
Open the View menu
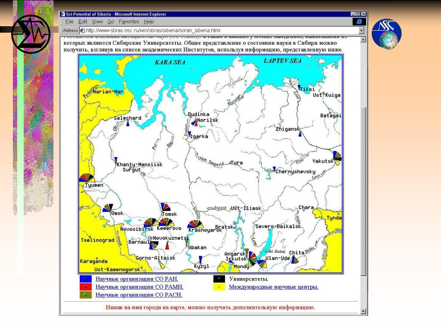[97, 21]
